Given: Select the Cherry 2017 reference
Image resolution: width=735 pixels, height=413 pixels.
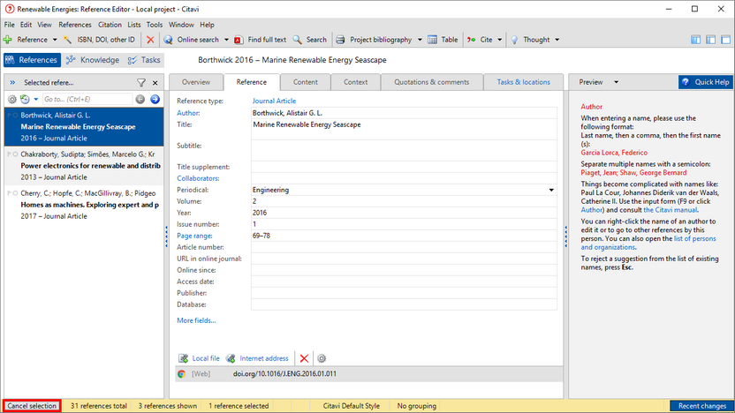Looking at the screenshot, I should (85, 205).
